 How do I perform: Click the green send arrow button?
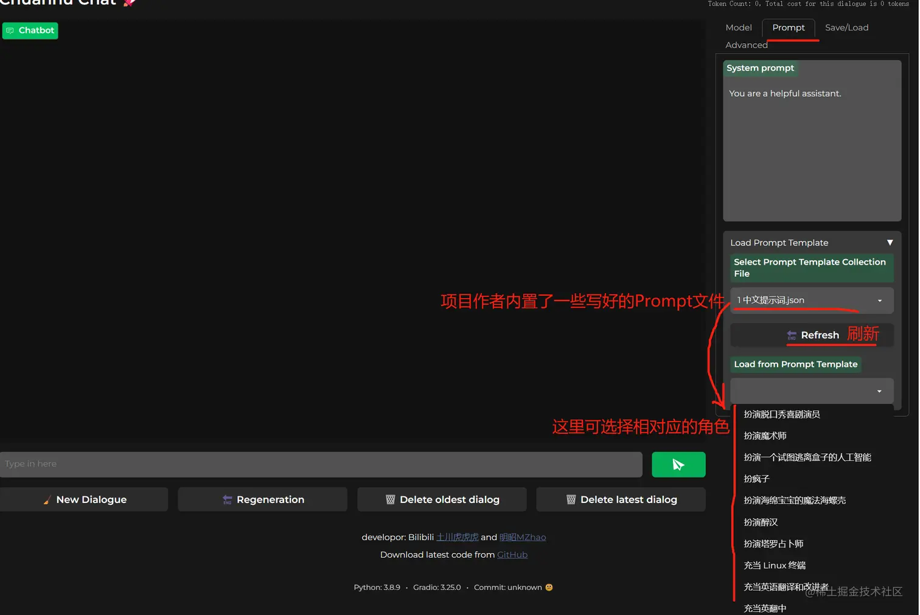tap(678, 465)
